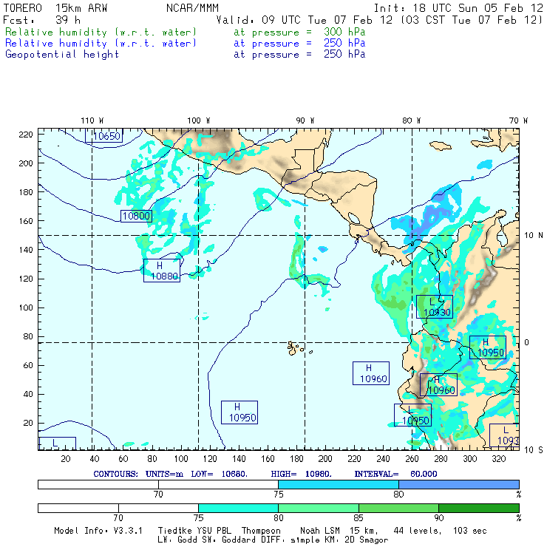This screenshot has width=547, height=547.
Task: Click the "Tiedtke" scheme name
Action: 175,531
